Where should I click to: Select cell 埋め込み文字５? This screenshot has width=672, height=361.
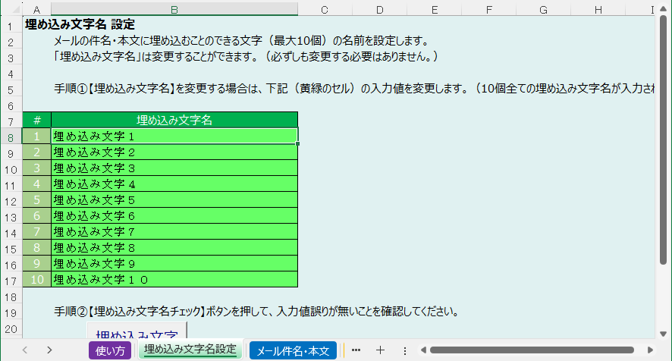click(174, 199)
